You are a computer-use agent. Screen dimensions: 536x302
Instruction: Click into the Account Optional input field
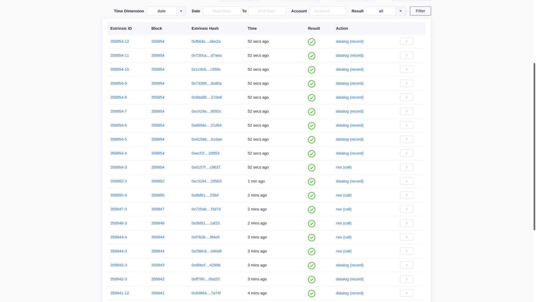click(327, 11)
